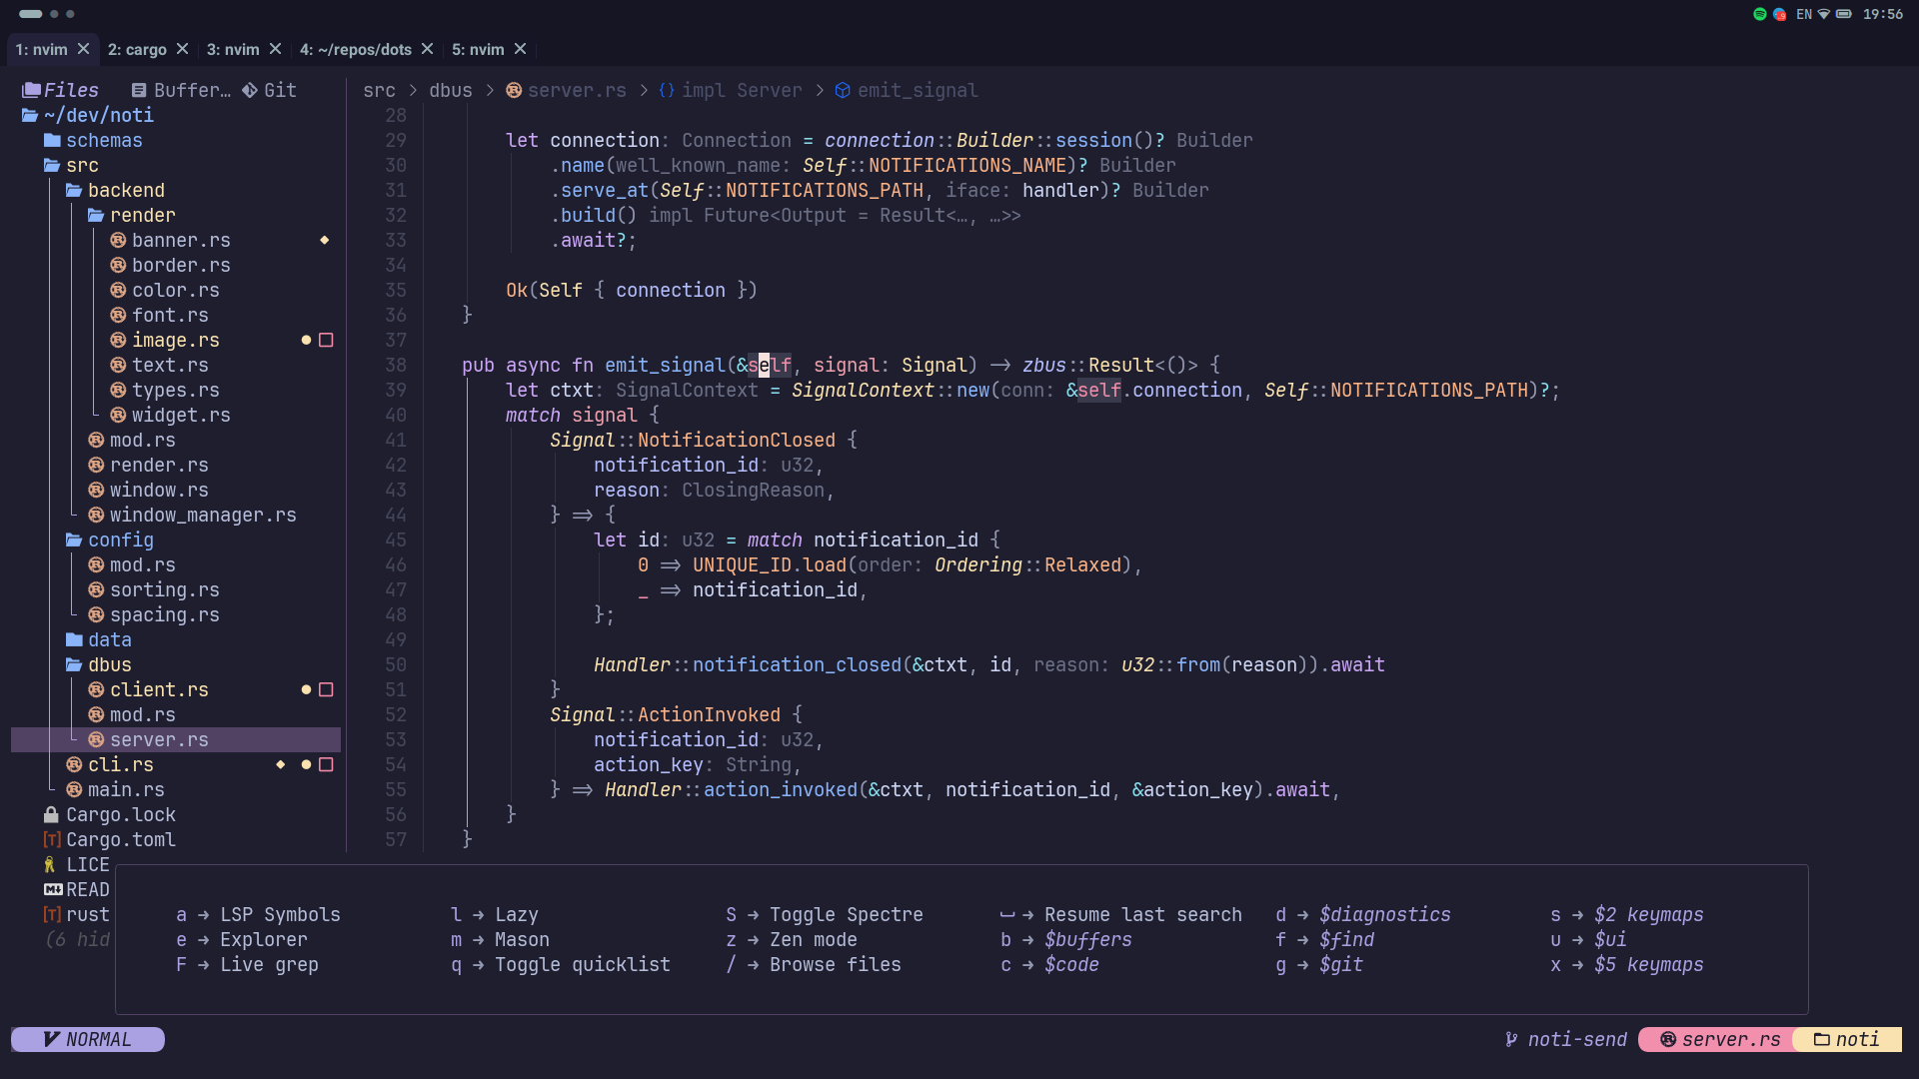The height and width of the screenshot is (1079, 1919).
Task: Click dbus breadcrumb segment
Action: point(451,90)
